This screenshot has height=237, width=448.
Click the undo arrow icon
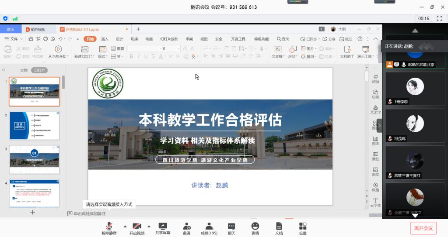click(60, 39)
